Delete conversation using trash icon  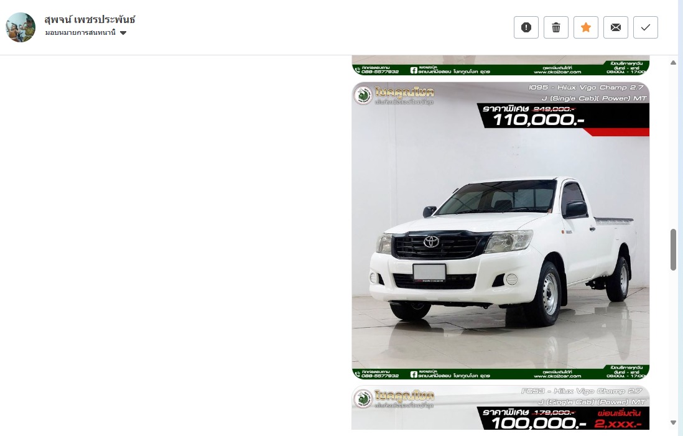point(556,27)
